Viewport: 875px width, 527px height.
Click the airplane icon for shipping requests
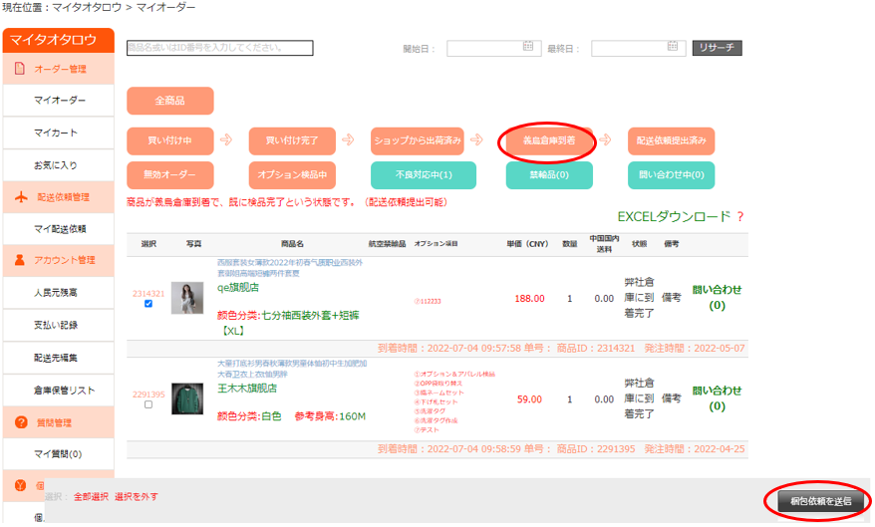click(x=20, y=197)
